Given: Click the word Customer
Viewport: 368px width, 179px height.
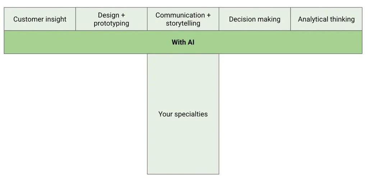Looking at the screenshot, I should point(29,19).
